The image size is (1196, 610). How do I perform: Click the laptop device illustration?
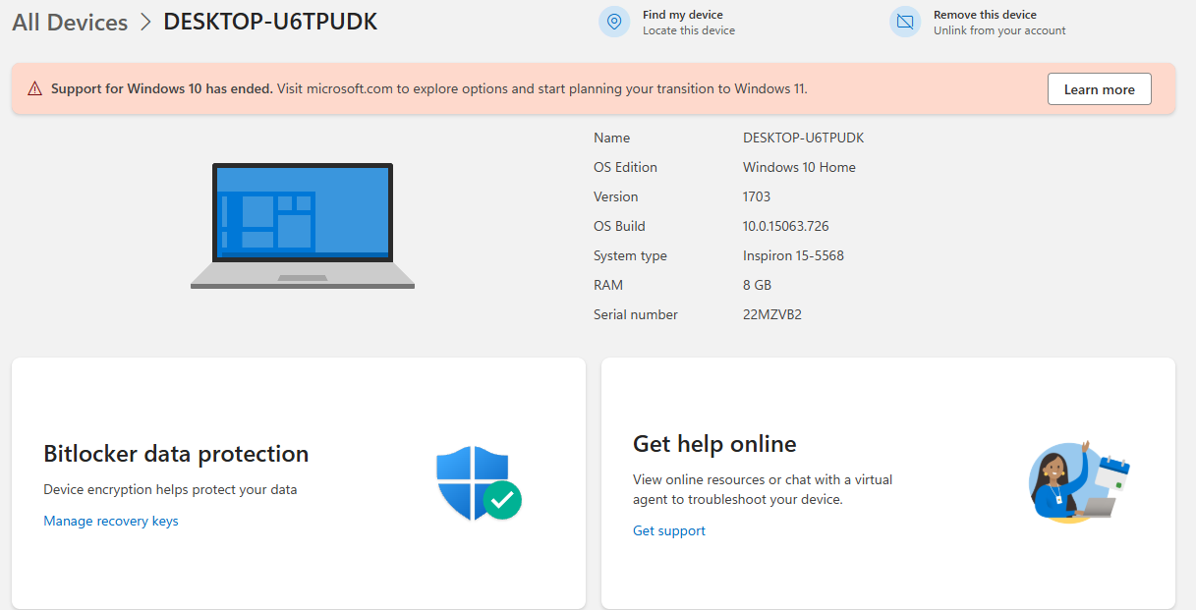click(303, 226)
